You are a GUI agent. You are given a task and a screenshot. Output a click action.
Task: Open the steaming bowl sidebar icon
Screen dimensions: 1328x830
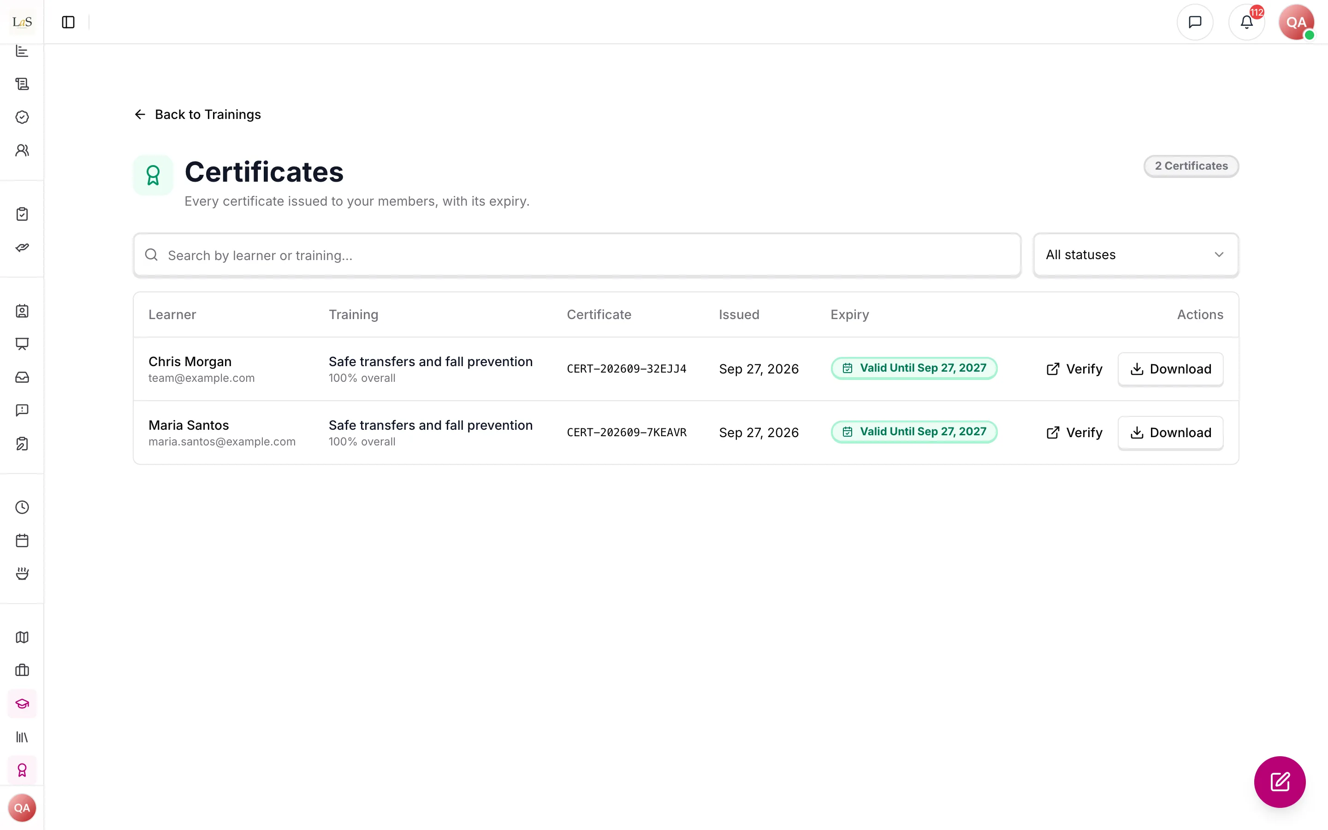tap(22, 574)
